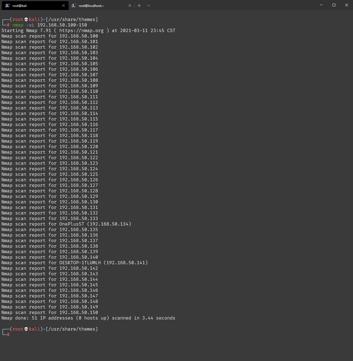Click the top prompt path /usr/share/themes
This screenshot has height=361, width=353.
[72, 19]
